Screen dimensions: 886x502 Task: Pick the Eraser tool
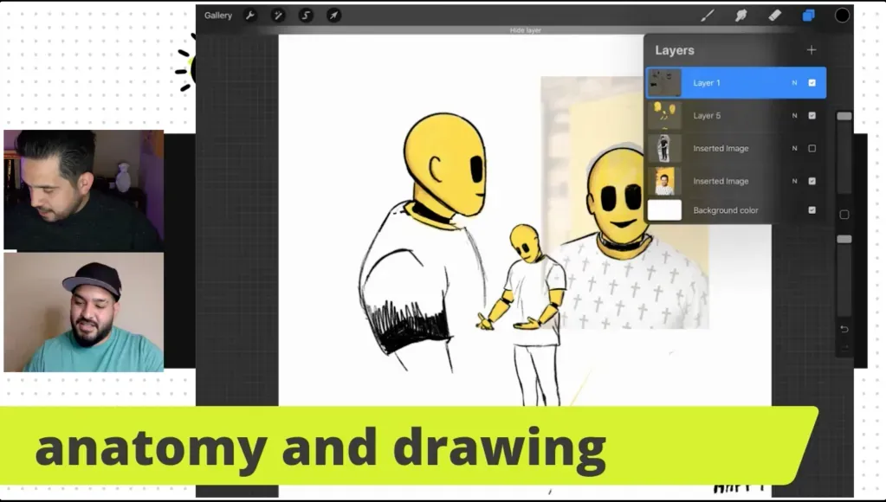tap(774, 16)
